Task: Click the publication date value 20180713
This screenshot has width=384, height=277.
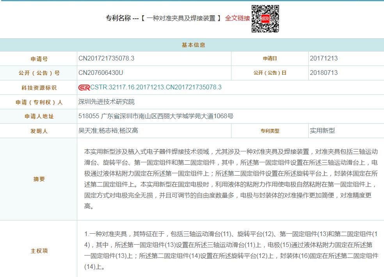Action: click(x=324, y=73)
